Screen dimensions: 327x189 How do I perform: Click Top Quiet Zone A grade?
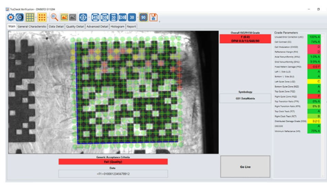coord(314,92)
